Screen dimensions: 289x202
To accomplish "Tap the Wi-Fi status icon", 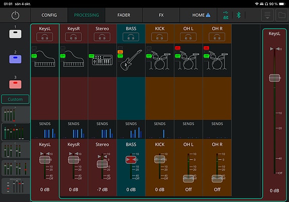I will [257, 4].
